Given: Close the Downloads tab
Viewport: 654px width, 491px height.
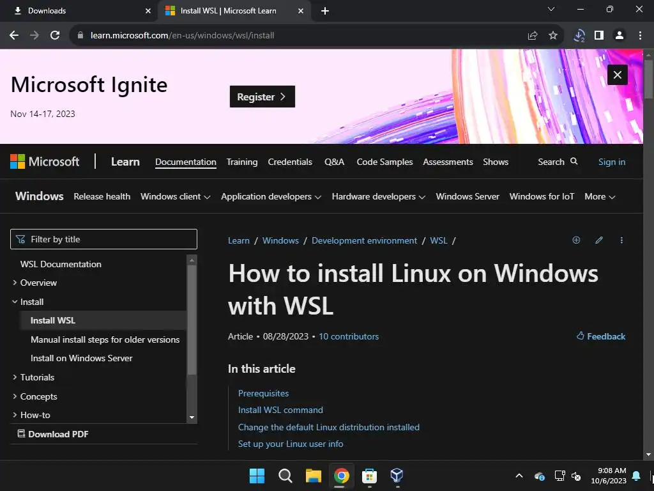Looking at the screenshot, I should pos(148,11).
